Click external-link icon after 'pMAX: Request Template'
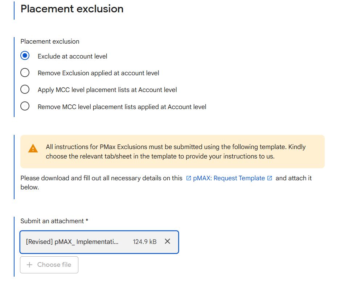 [x=270, y=178]
